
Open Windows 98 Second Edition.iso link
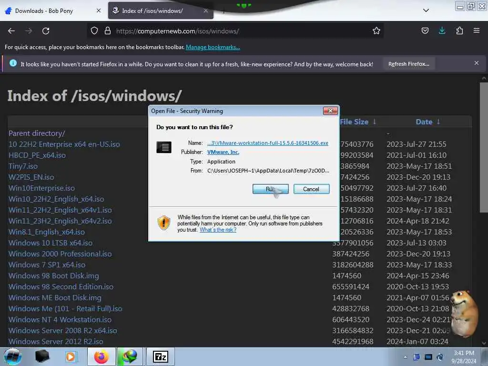click(x=61, y=286)
